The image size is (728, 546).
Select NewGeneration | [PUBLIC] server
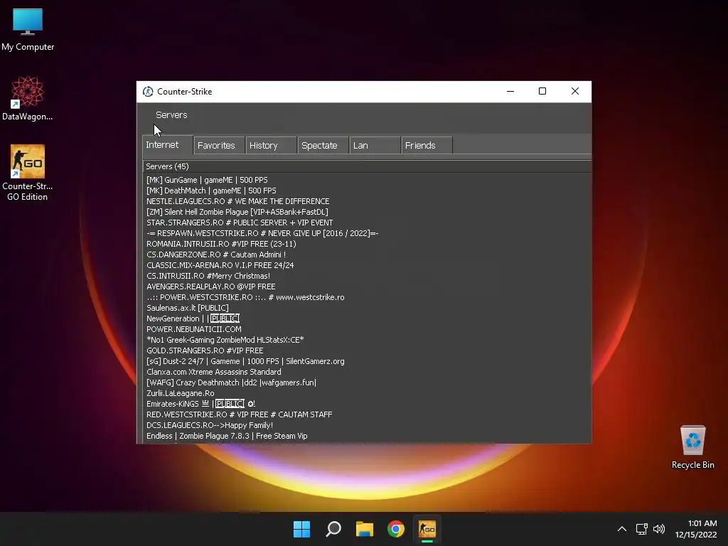[x=367, y=319]
